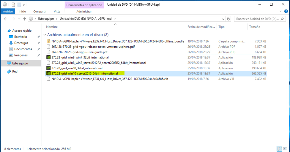This screenshot has width=290, height=152.
Task: Select Herramientas de aplicación contextual tab
Action: click(x=84, y=5)
